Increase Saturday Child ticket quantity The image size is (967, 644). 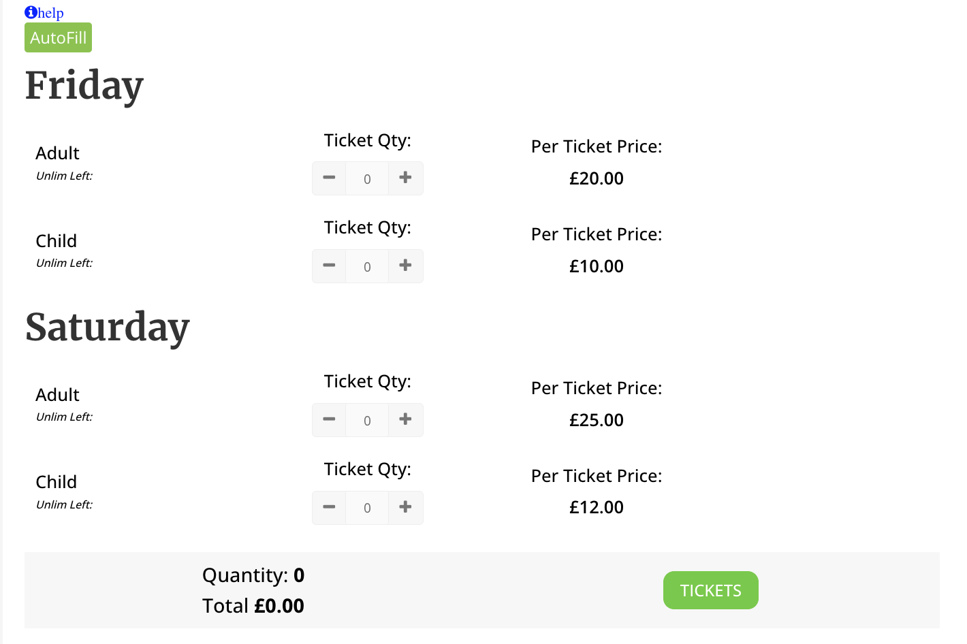(405, 507)
